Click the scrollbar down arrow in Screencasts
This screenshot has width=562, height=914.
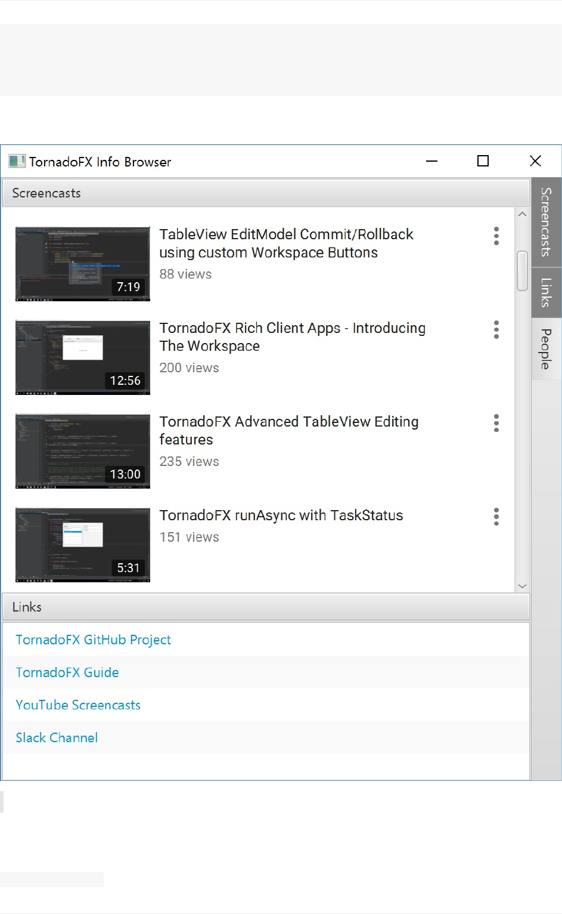tap(523, 586)
